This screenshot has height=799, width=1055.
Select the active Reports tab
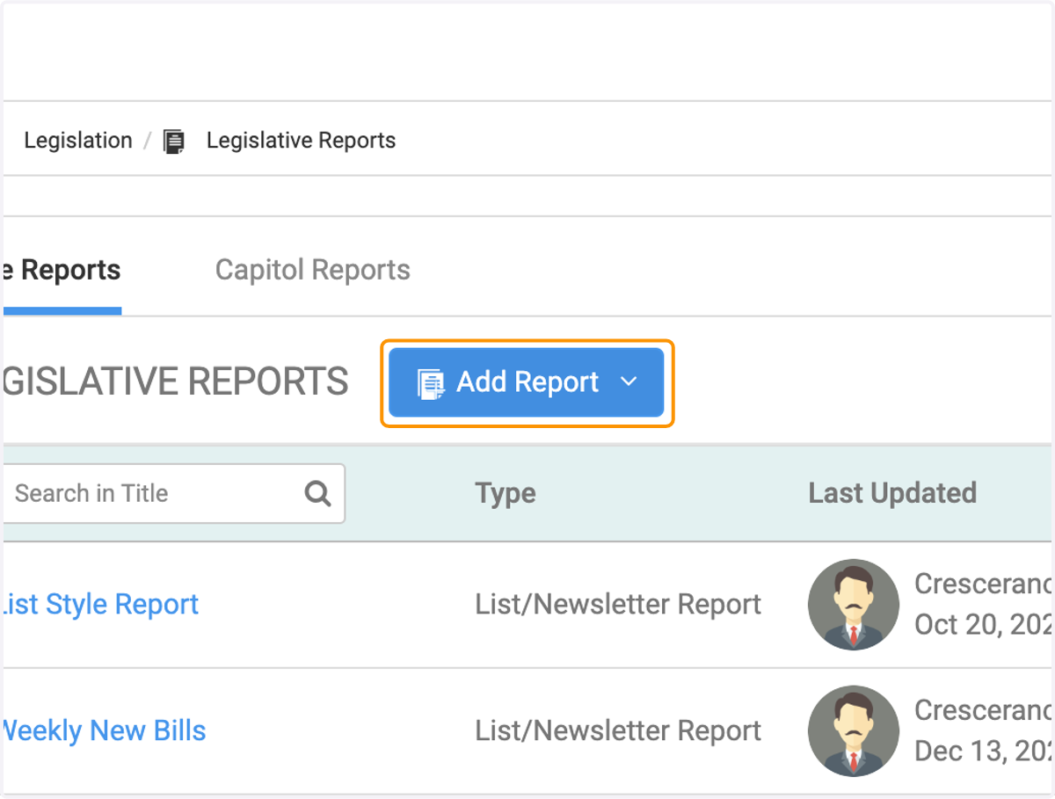[x=62, y=270]
